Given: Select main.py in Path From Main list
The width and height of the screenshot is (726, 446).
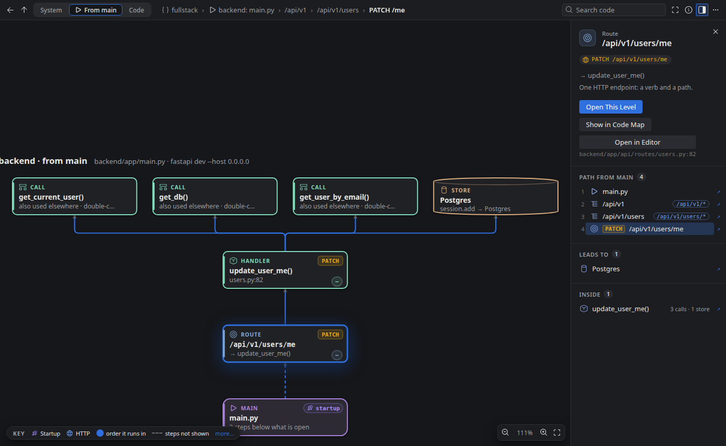Looking at the screenshot, I should [650, 191].
